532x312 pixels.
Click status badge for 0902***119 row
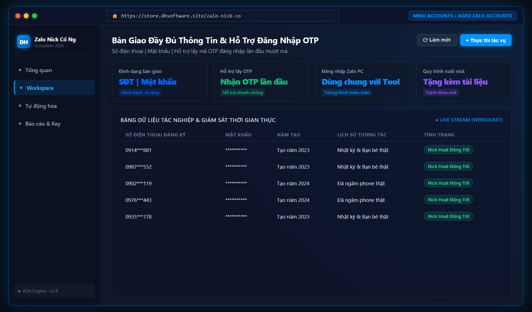pyautogui.click(x=448, y=183)
